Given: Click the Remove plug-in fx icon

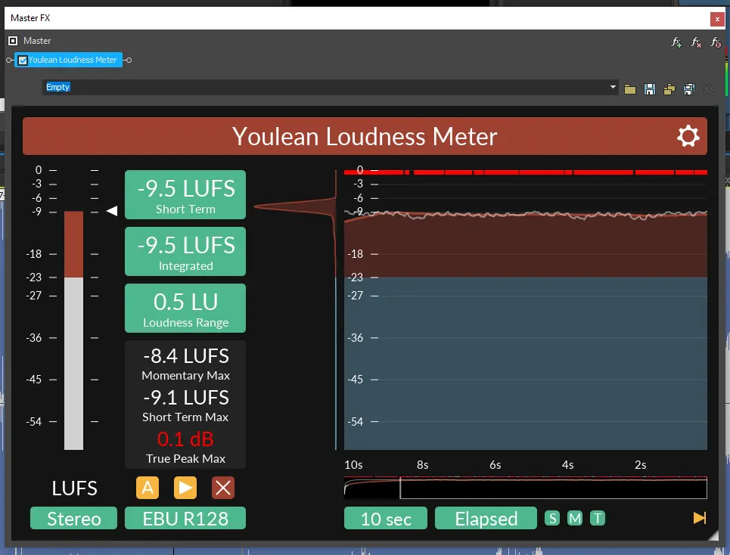Looking at the screenshot, I should click(696, 42).
